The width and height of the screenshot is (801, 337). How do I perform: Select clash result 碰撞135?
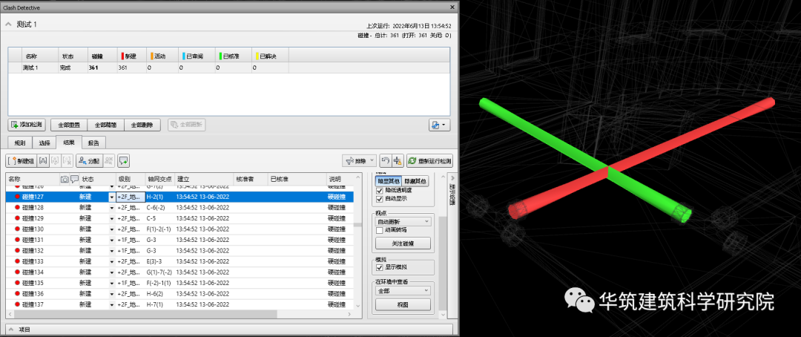179,283
